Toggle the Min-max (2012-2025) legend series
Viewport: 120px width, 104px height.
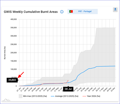click(33, 96)
